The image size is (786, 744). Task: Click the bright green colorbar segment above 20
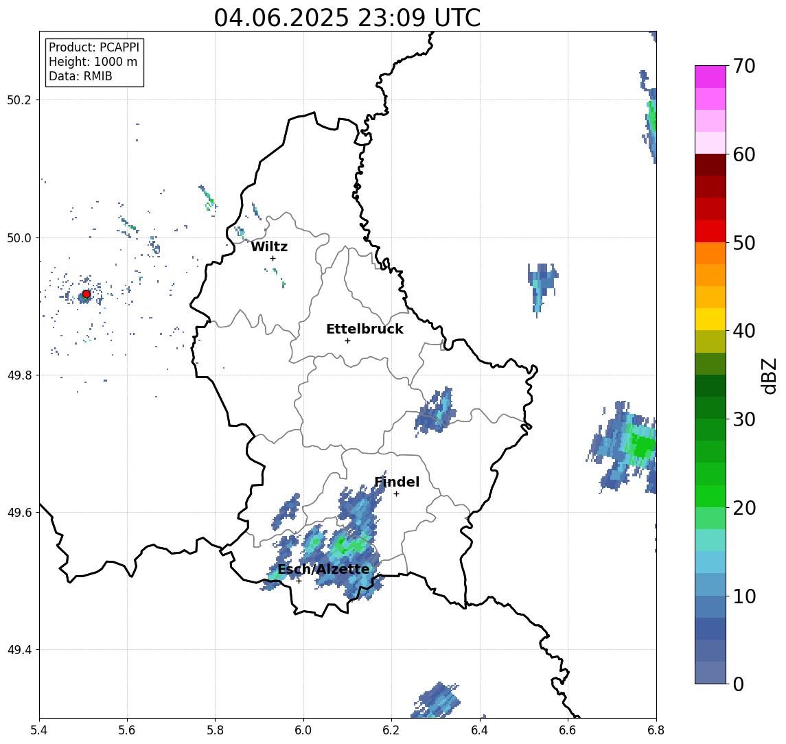tap(710, 496)
